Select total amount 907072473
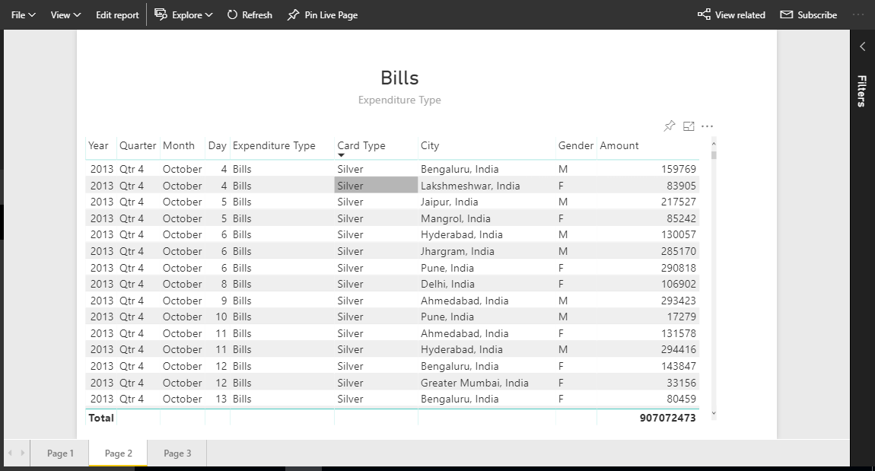The width and height of the screenshot is (875, 471). [667, 418]
